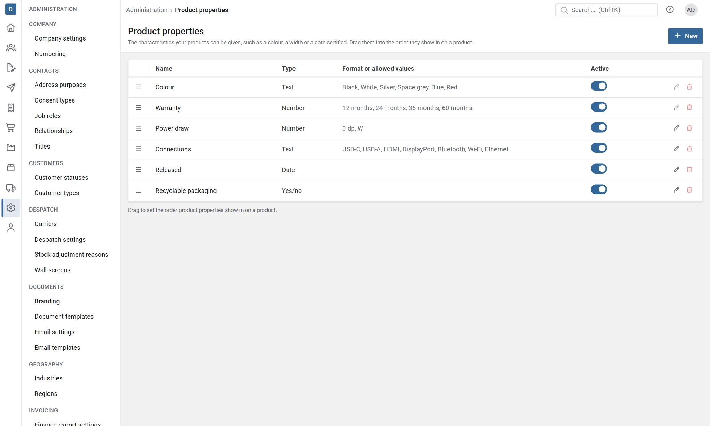The image size is (710, 426).
Task: Delete the Warranty property
Action: click(690, 107)
